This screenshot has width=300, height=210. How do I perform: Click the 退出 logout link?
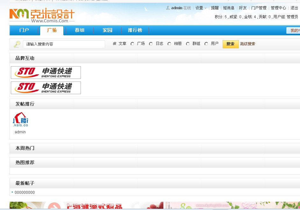[294, 8]
